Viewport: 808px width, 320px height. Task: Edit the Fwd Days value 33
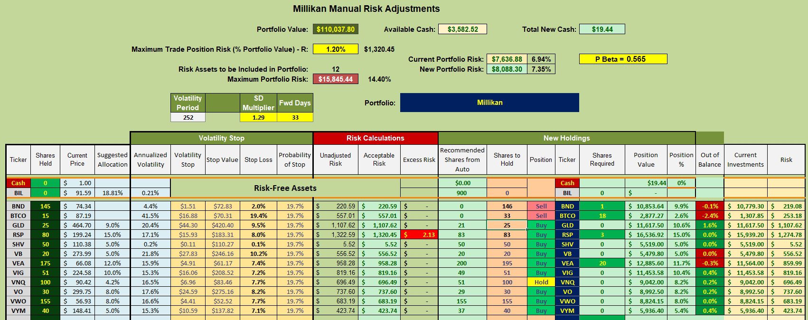click(295, 117)
